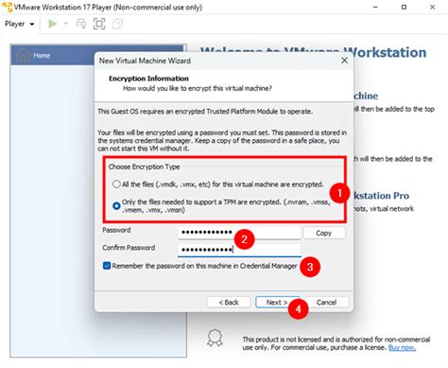448x368 pixels.
Task: Open the Player menu
Action: pos(19,24)
